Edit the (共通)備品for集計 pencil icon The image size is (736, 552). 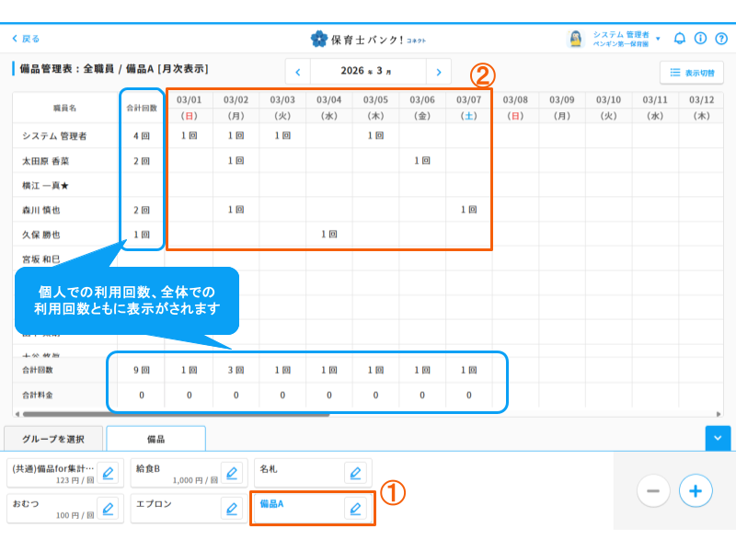coord(107,471)
